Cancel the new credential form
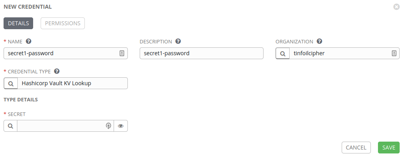Screen dimensions: 404x157 pos(356,148)
